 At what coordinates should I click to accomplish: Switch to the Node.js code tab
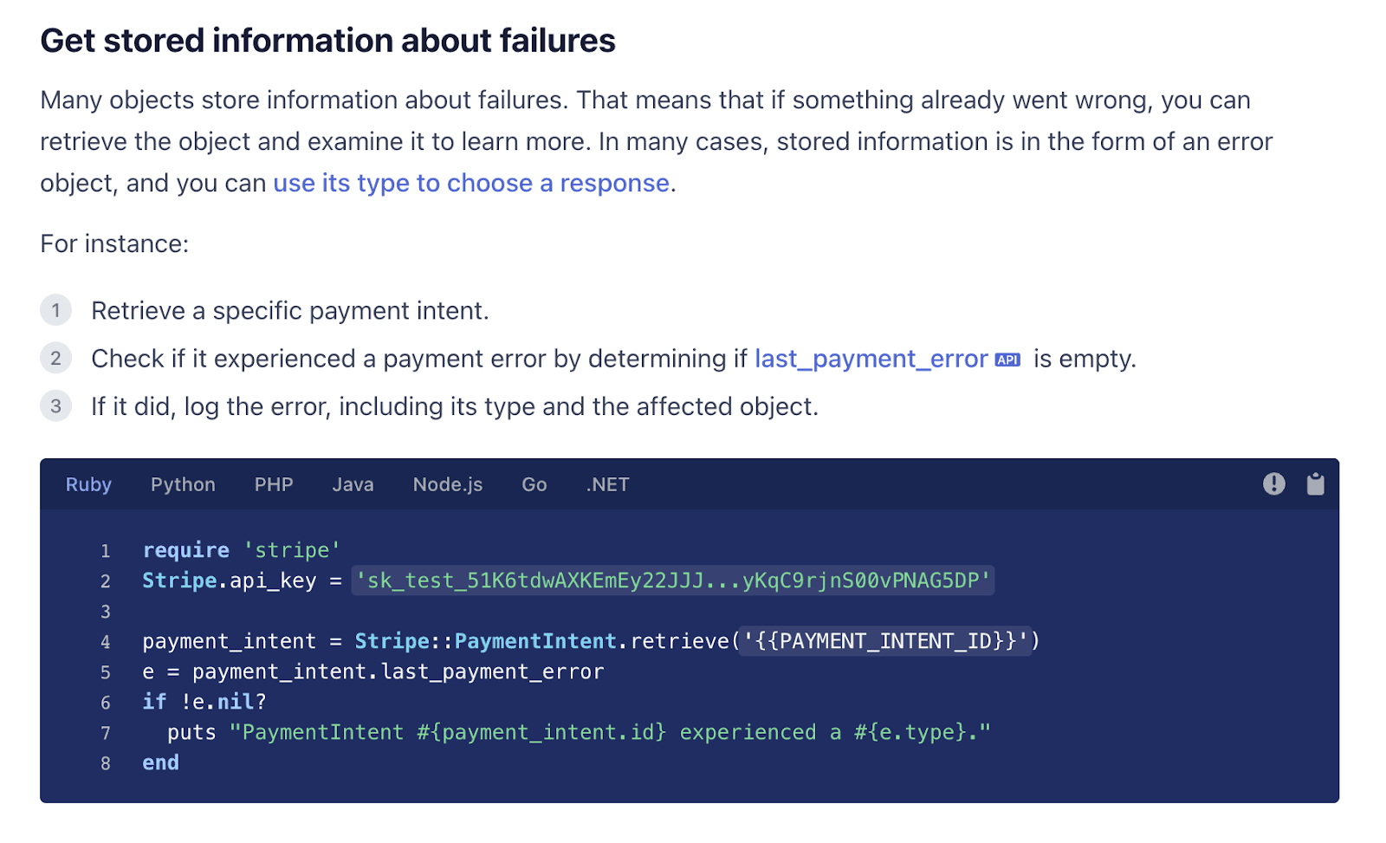click(x=447, y=484)
